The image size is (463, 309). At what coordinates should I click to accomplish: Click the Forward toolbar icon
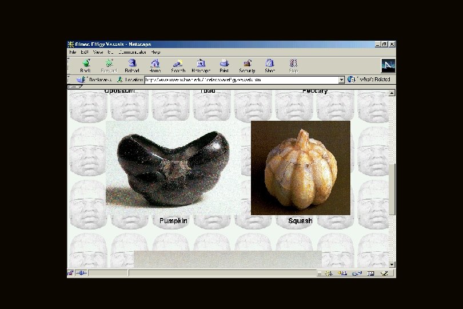pyautogui.click(x=109, y=63)
